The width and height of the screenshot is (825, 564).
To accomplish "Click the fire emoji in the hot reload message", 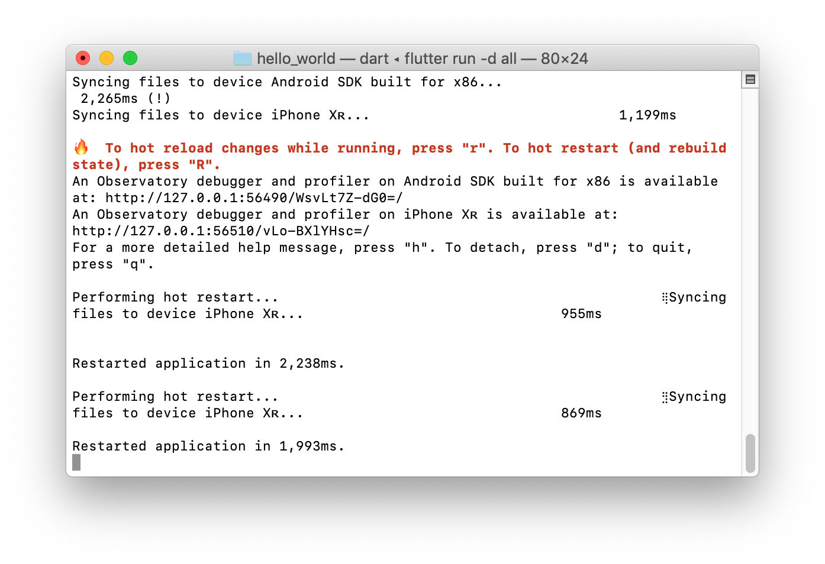I will tap(82, 147).
